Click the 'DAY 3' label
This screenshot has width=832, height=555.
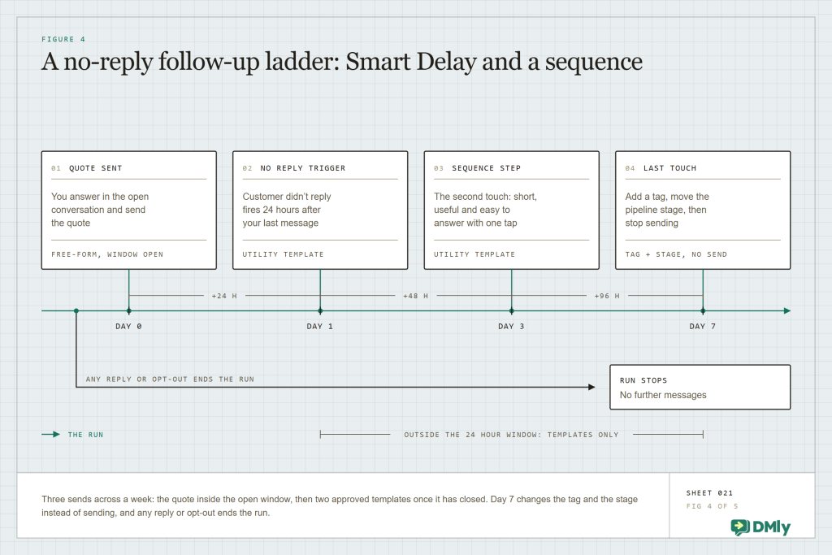(512, 327)
